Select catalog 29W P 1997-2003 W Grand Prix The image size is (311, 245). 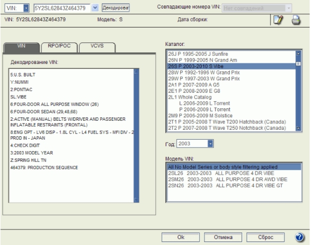pyautogui.click(x=232, y=78)
